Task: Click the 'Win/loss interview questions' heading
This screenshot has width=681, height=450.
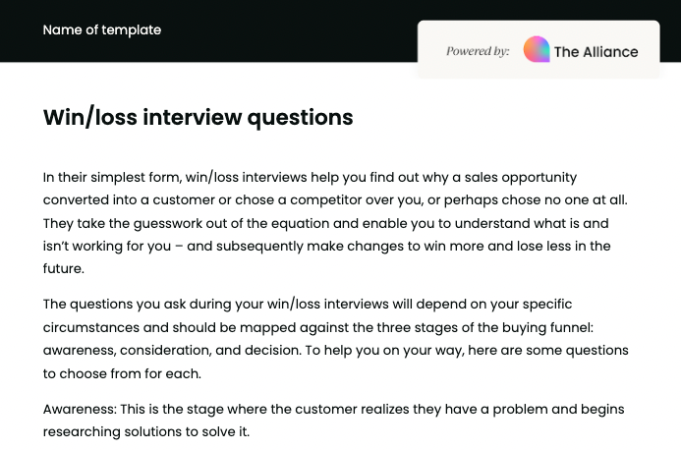Action: (x=198, y=117)
